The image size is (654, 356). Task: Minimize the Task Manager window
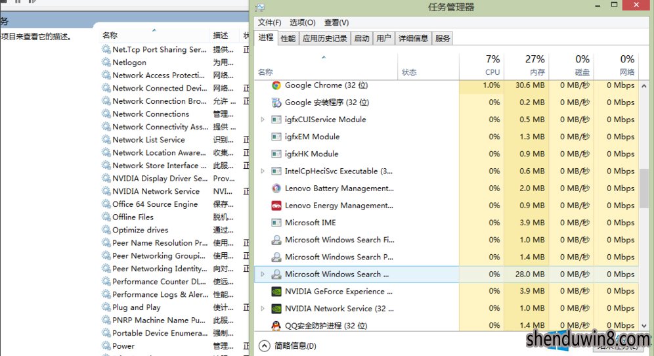598,6
